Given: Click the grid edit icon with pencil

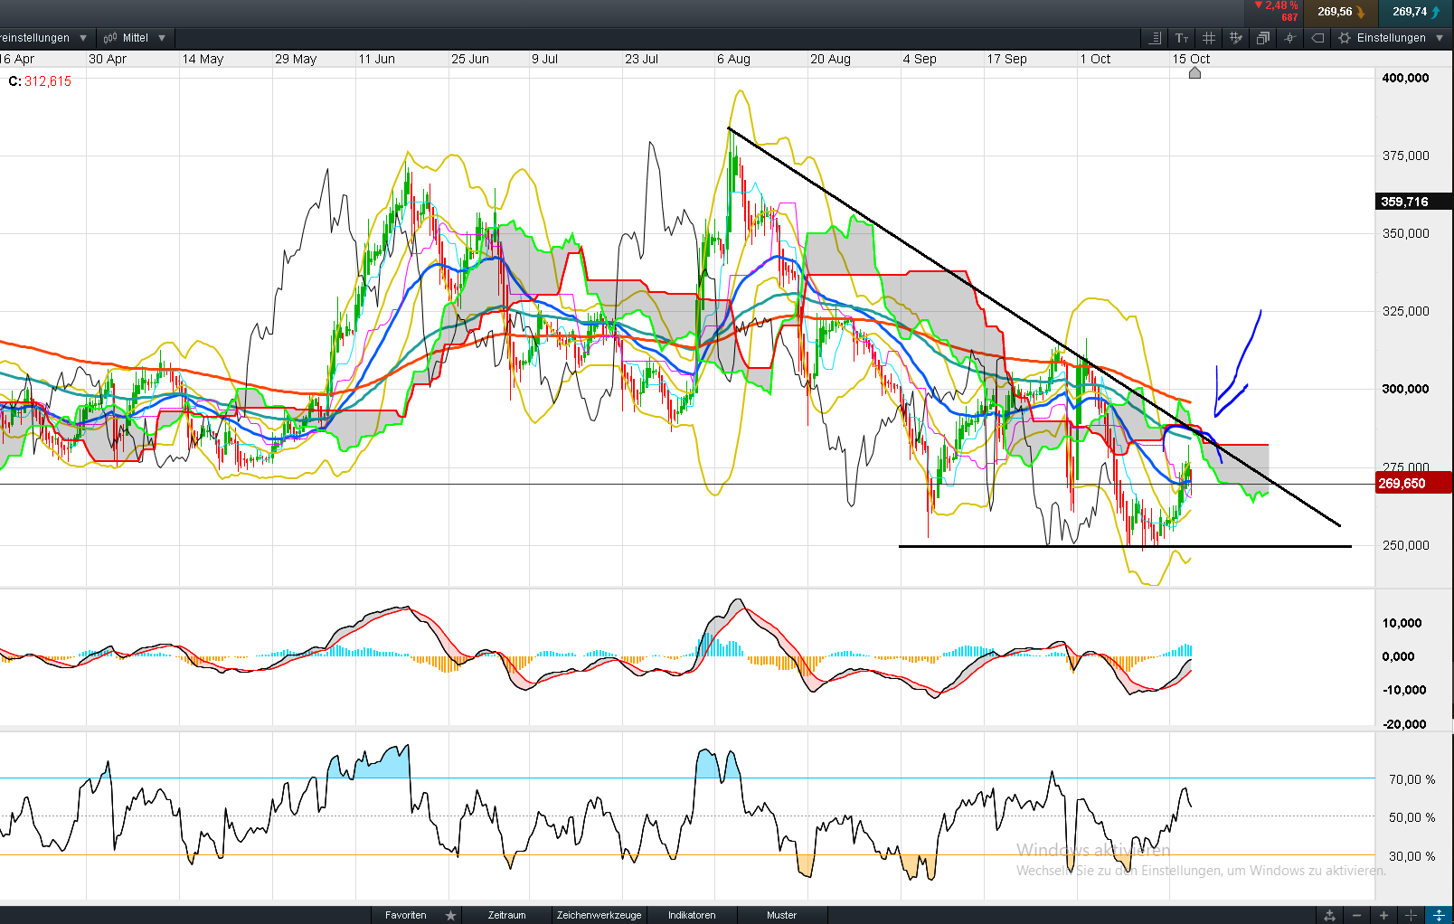Looking at the screenshot, I should (1235, 38).
